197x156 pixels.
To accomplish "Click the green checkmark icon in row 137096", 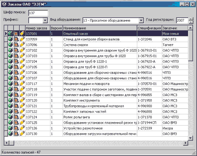I will pyautogui.click(x=11, y=45).
